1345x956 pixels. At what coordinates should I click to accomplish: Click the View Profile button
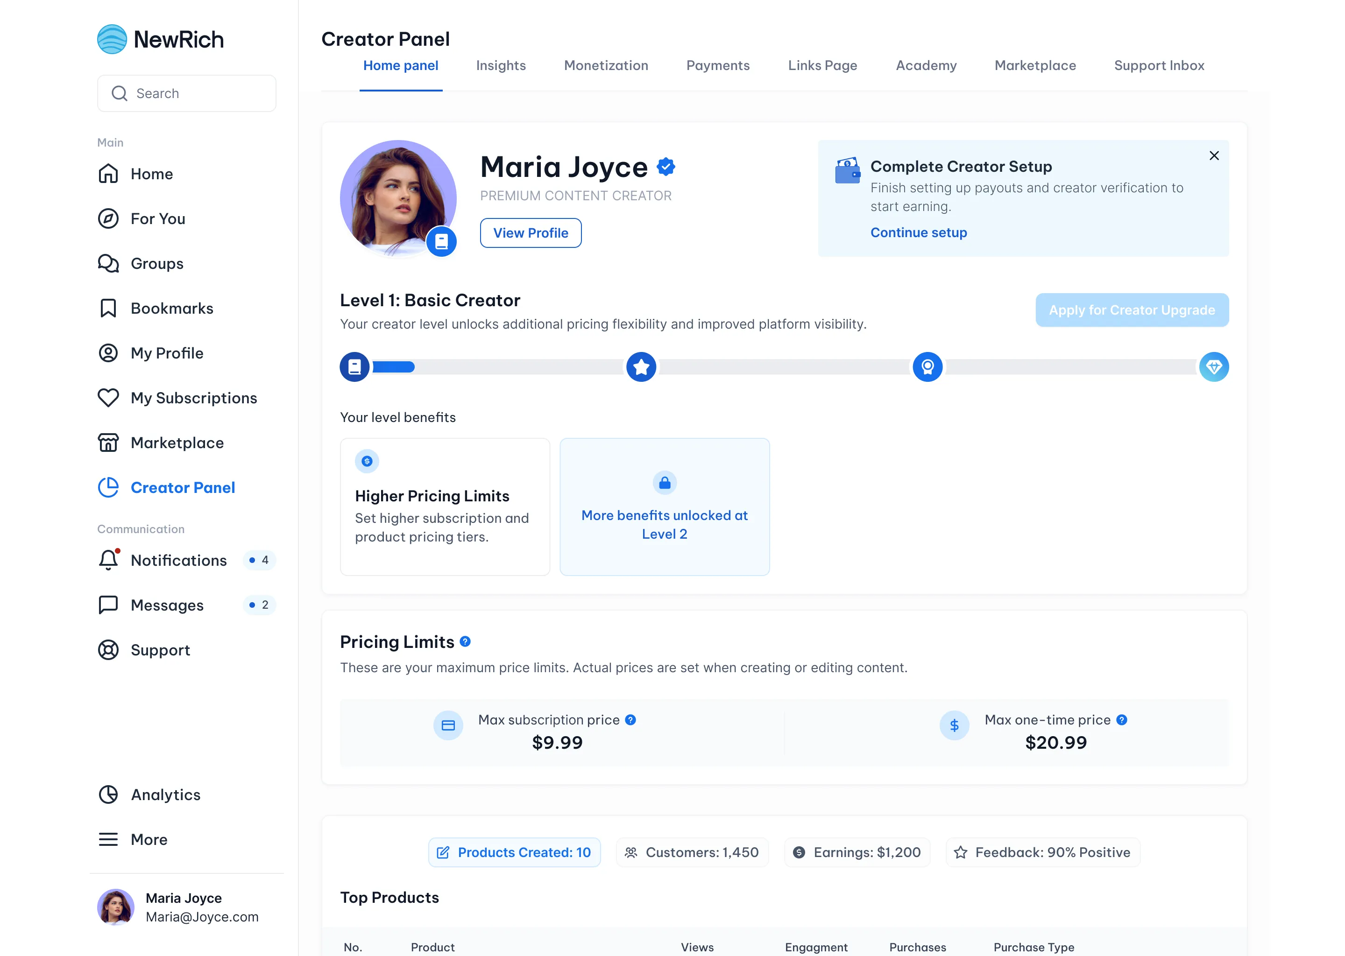[x=531, y=233]
